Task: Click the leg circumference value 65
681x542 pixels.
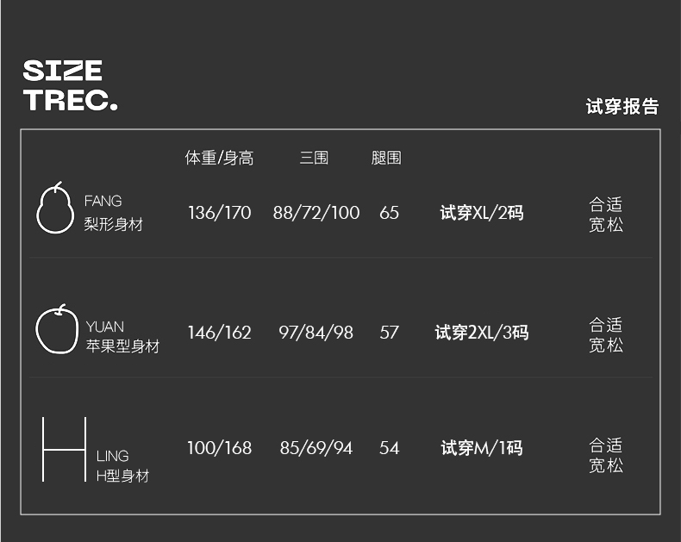Action: click(389, 213)
